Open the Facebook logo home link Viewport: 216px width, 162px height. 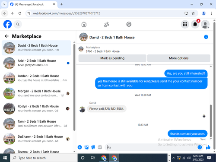coord(7,24)
